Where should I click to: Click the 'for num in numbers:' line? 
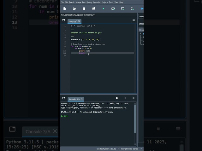(x=81, y=46)
